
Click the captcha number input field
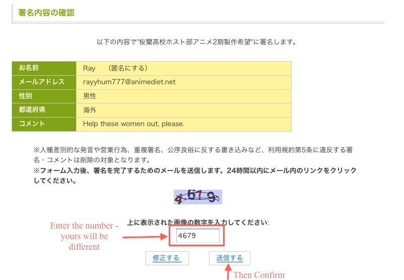pyautogui.click(x=197, y=236)
